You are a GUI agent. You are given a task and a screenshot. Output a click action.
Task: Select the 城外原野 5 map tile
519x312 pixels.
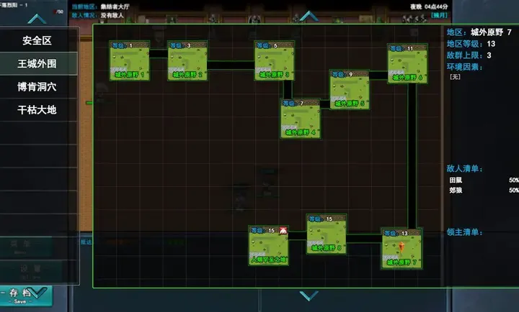350,89
